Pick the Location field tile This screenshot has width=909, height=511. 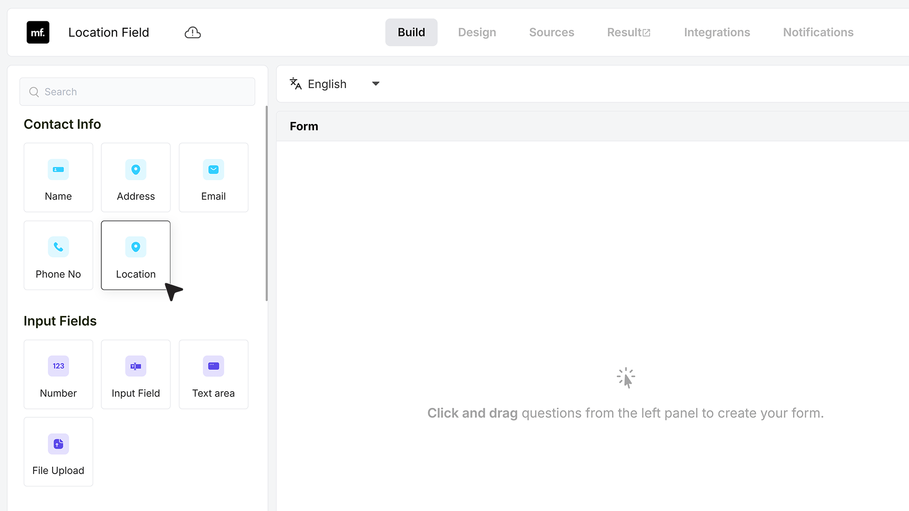click(136, 255)
